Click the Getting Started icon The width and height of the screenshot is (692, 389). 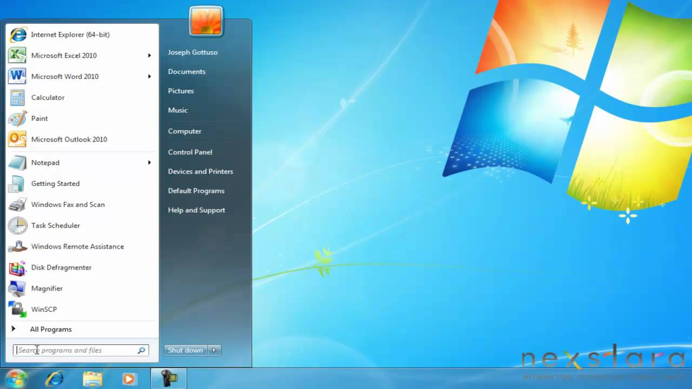click(17, 184)
